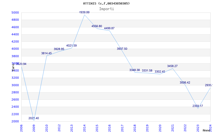
Task: Select data label 2359.17
Action: tap(198, 106)
